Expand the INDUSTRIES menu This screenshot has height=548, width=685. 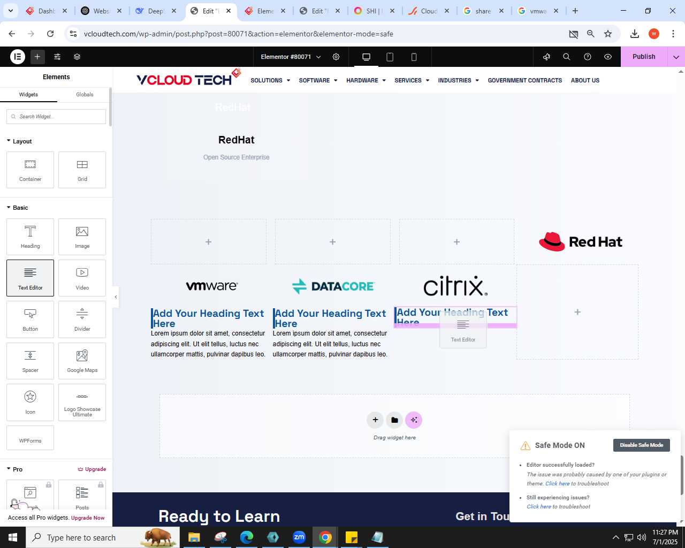(x=458, y=80)
